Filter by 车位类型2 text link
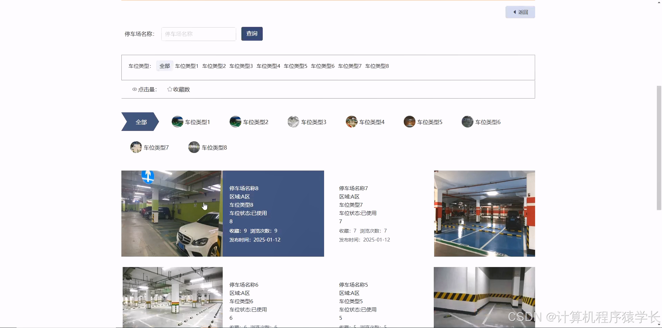 (x=214, y=66)
